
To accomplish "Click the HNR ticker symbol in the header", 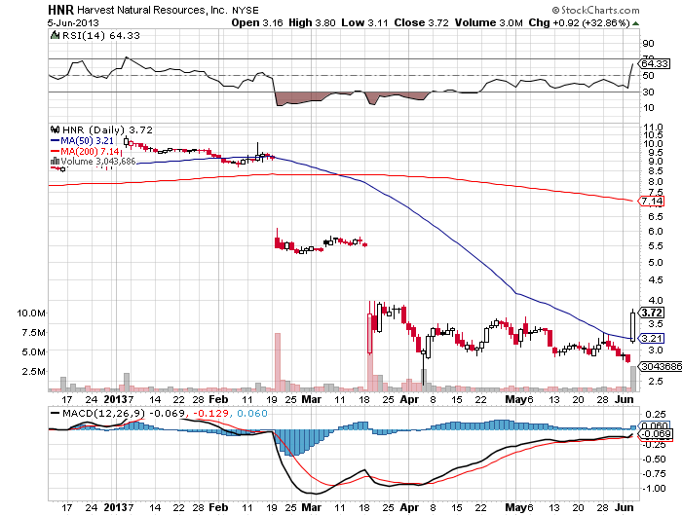I will click(x=60, y=10).
